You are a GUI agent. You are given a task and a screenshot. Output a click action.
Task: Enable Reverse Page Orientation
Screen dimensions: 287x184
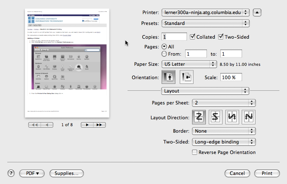point(195,152)
